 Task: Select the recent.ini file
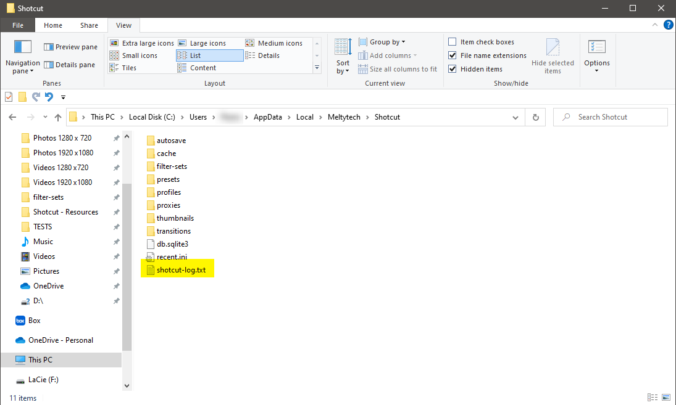(167, 257)
